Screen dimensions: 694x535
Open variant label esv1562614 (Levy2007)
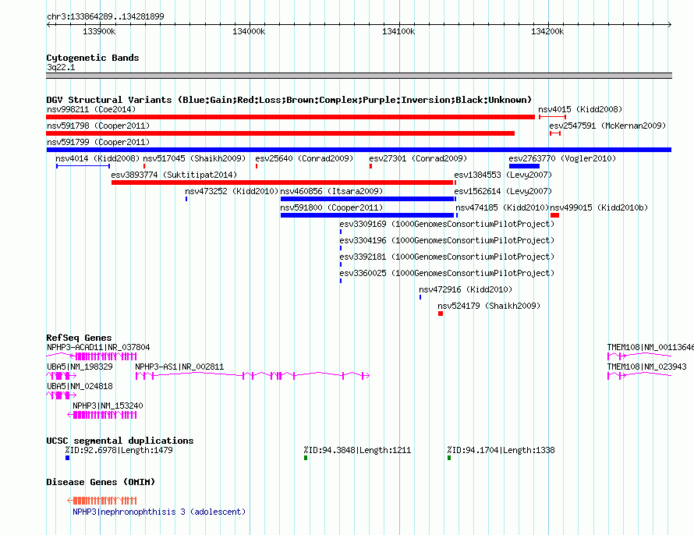[x=503, y=191]
